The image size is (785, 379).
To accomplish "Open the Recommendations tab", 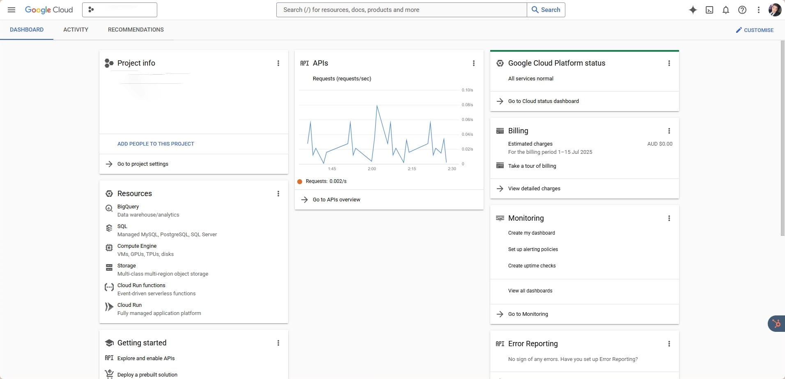I will click(136, 30).
